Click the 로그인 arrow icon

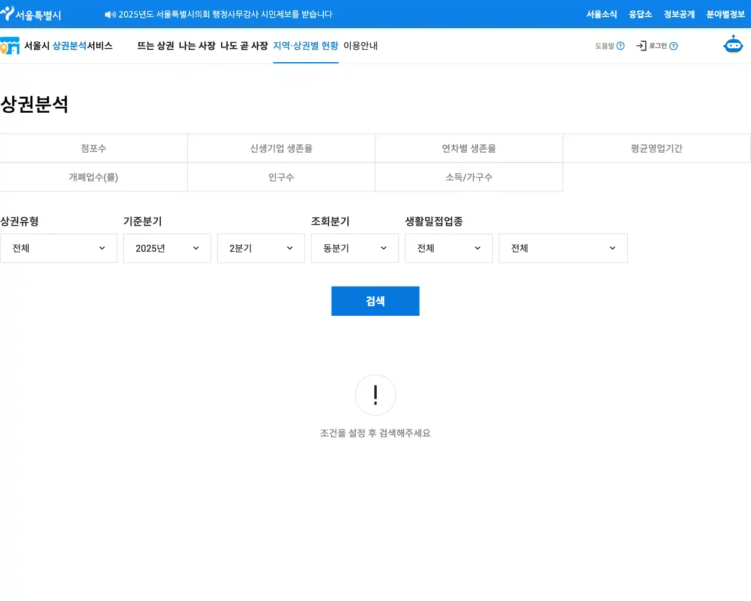pyautogui.click(x=641, y=46)
